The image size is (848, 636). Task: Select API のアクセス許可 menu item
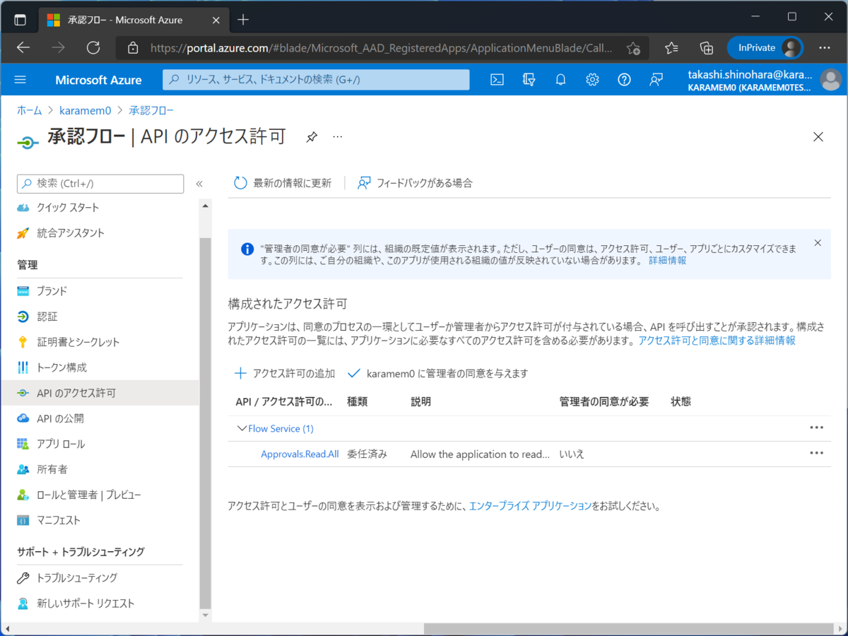tap(100, 393)
